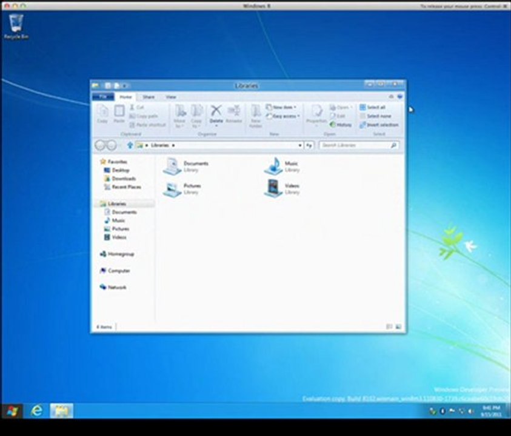Select Homegroup in the navigation pane

pos(117,254)
